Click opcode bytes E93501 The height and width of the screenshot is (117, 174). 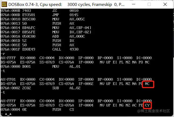(x=29, y=15)
